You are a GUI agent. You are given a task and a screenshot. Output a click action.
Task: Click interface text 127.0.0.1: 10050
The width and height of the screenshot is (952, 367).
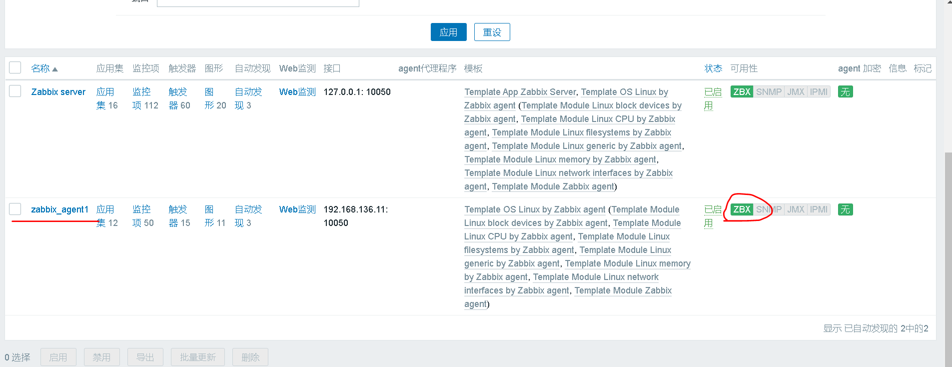click(x=357, y=92)
